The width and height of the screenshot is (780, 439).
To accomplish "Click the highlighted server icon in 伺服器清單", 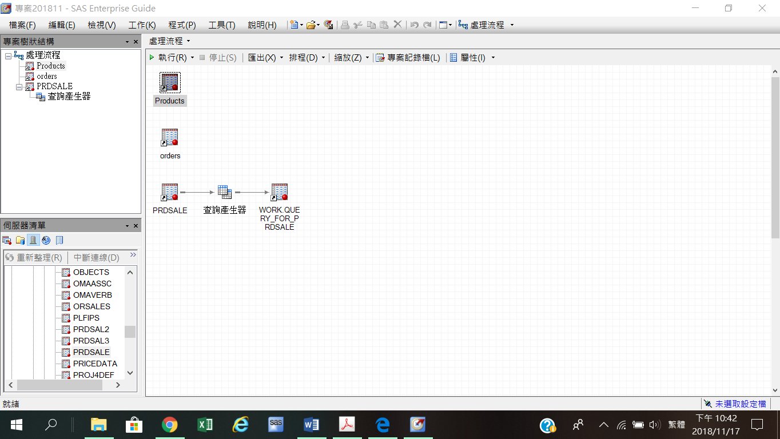I will point(33,240).
